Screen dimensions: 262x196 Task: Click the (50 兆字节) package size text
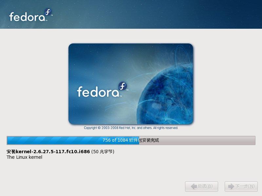(103, 152)
